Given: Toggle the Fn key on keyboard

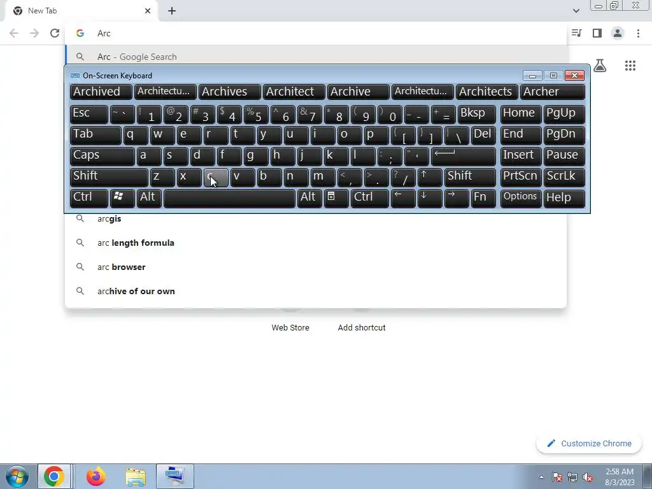Looking at the screenshot, I should coord(483,197).
